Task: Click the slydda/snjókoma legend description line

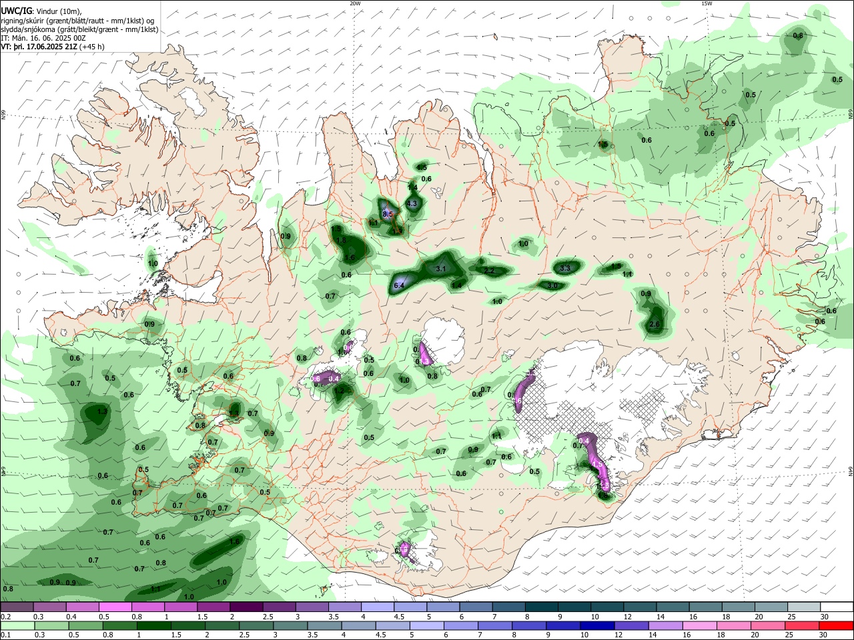Action: point(79,29)
